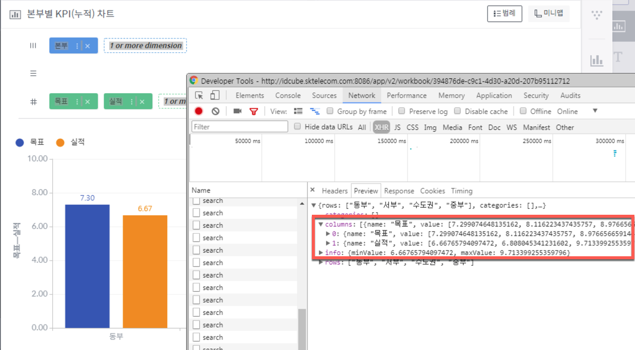Remove the 본부 dimension pill
Viewport: 635px width, 350px height.
(x=88, y=46)
